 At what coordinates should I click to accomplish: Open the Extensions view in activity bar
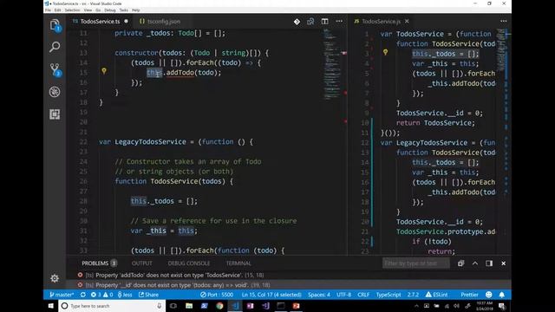click(x=55, y=114)
